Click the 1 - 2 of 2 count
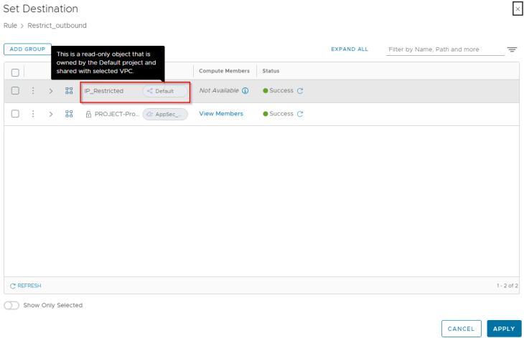Viewport: 524px width, 338px height. coord(507,286)
